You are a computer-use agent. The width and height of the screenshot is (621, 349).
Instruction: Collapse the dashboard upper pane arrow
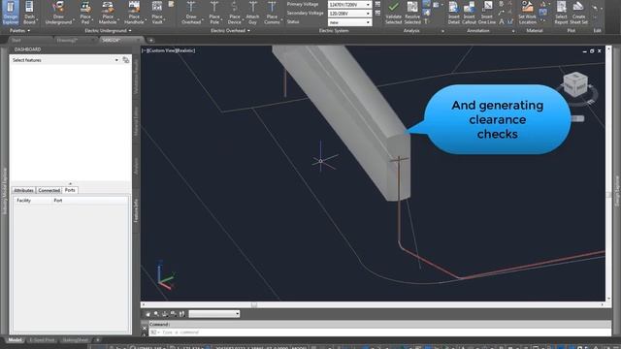tap(70, 183)
